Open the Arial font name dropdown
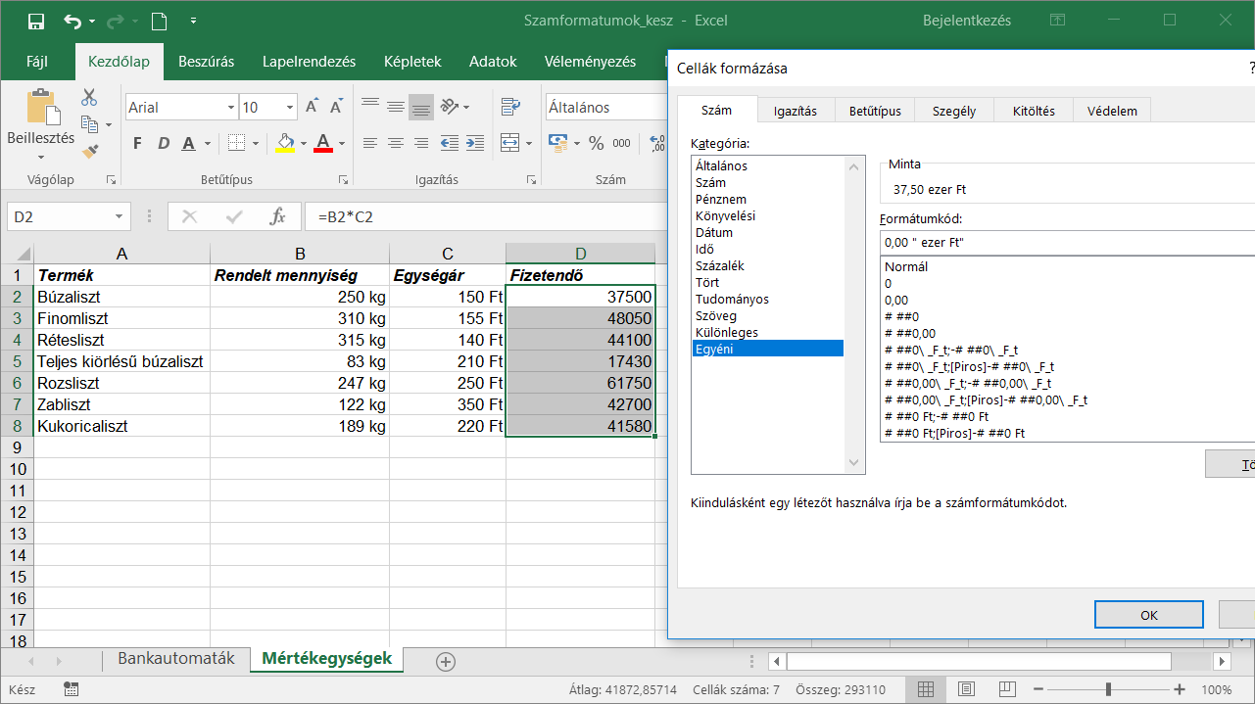Viewport: 1255px width, 704px height. (231, 108)
